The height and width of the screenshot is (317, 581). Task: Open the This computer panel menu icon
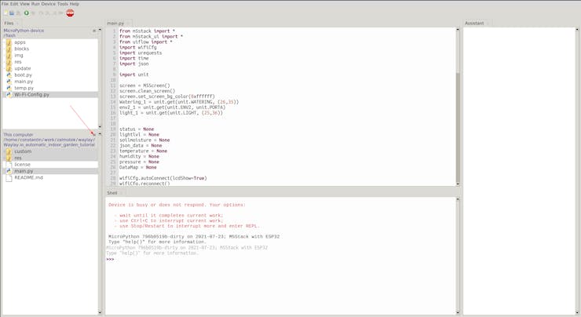pyautogui.click(x=94, y=134)
